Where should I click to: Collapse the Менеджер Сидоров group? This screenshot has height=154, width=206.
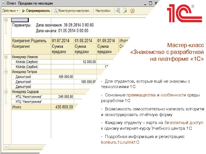(6, 92)
